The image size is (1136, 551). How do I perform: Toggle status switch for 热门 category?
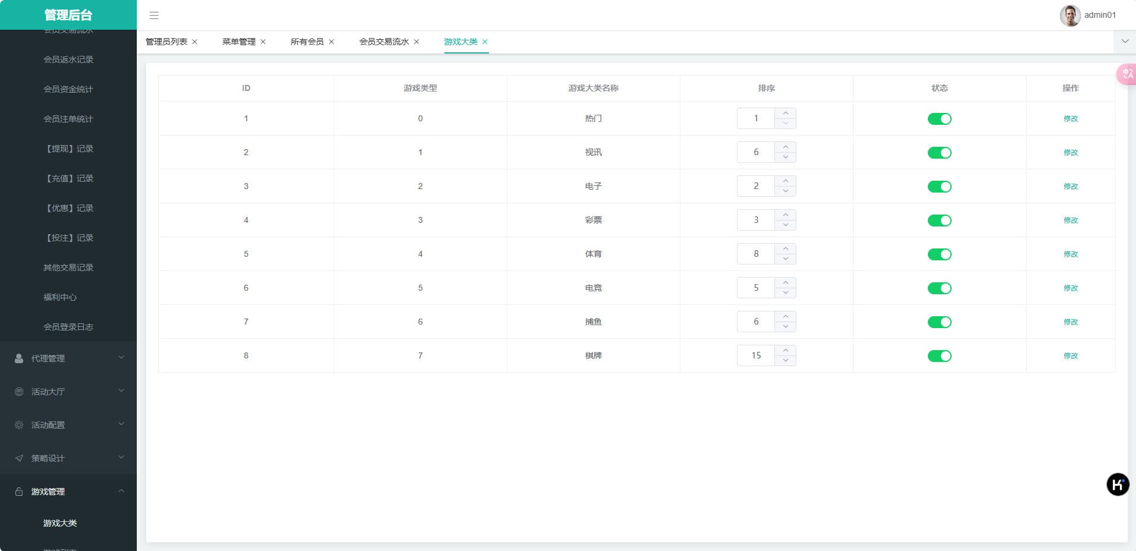pyautogui.click(x=939, y=119)
